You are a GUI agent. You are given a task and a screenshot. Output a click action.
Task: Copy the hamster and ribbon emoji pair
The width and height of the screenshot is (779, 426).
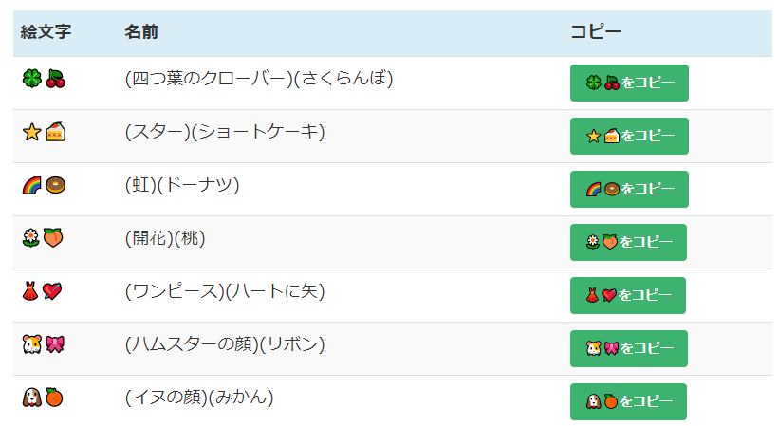[629, 348]
